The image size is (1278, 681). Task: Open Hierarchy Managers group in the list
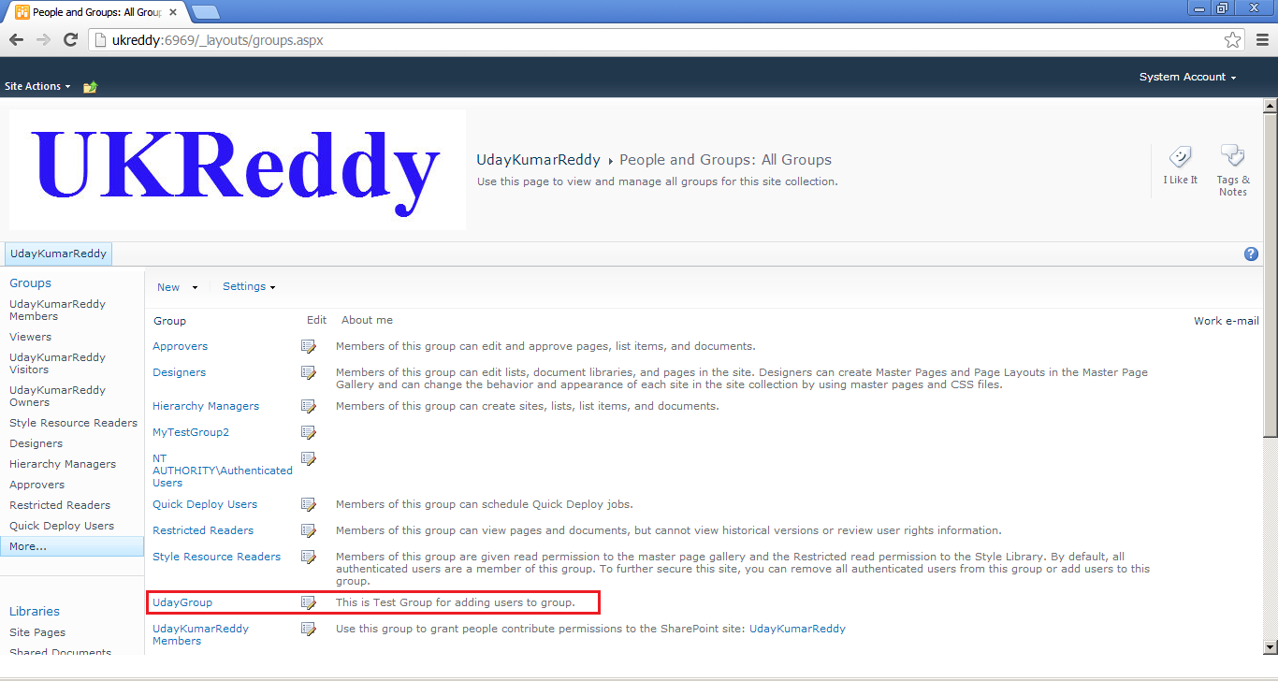tap(206, 406)
